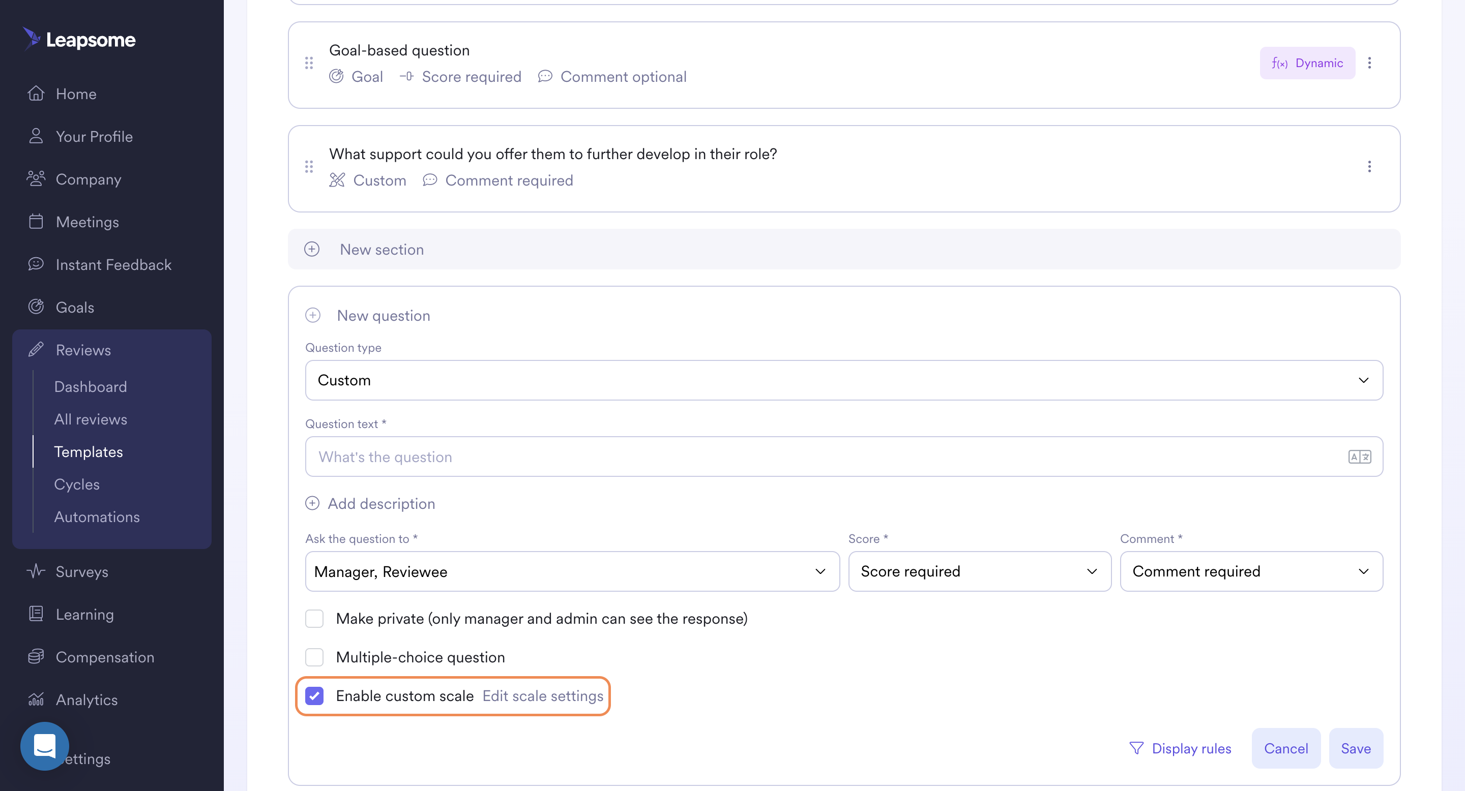Click into the Question text field
Screen dimensions: 1465x791
844,457
